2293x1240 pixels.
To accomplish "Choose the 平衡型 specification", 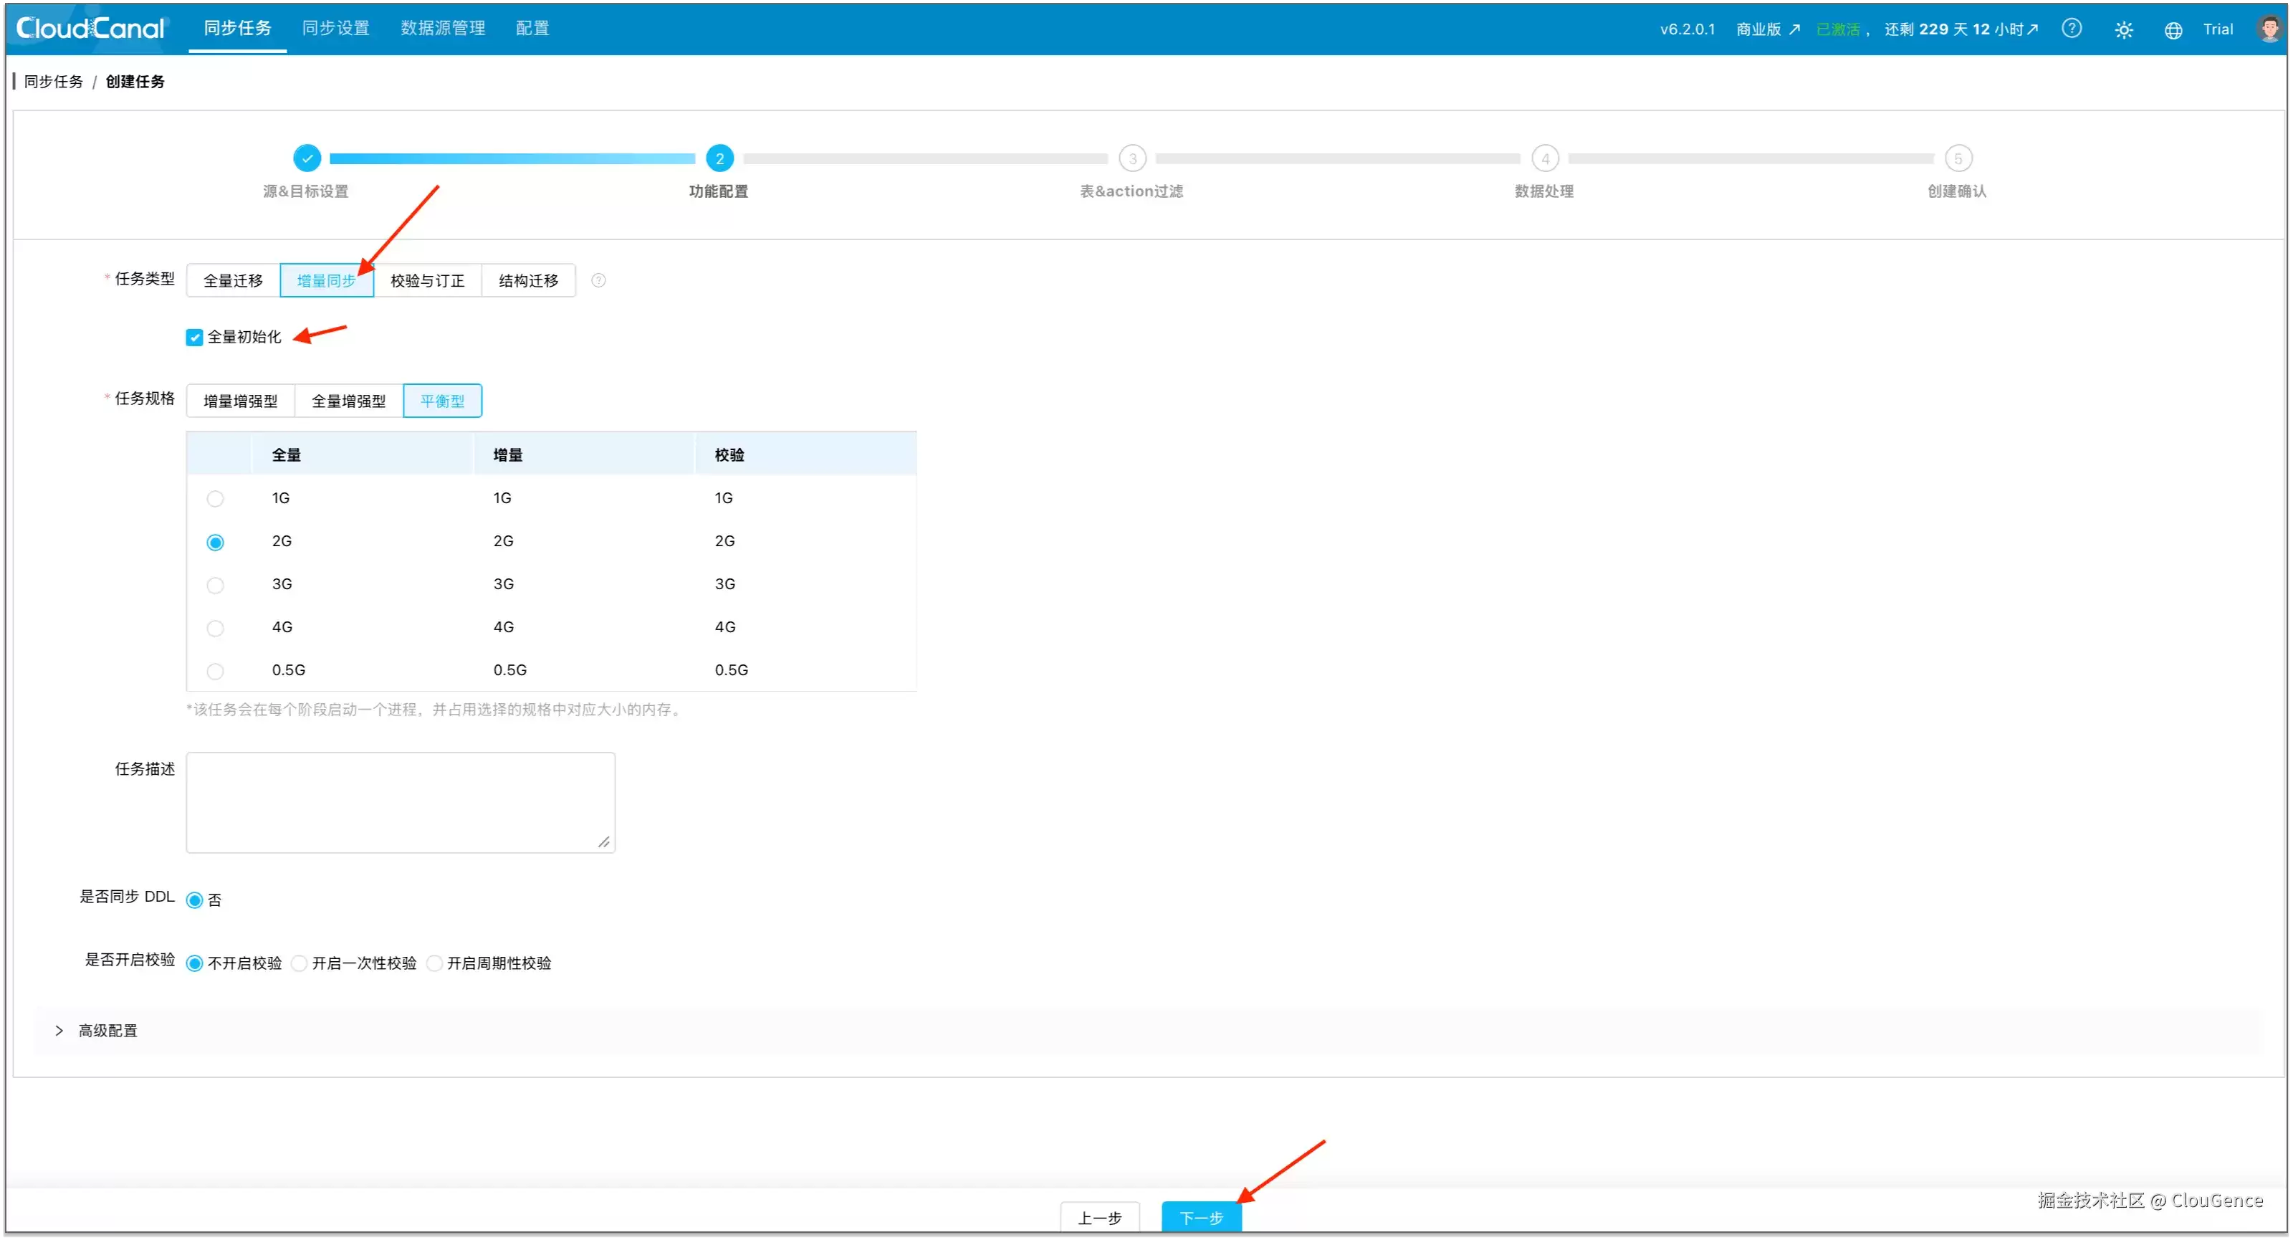I will 442,401.
